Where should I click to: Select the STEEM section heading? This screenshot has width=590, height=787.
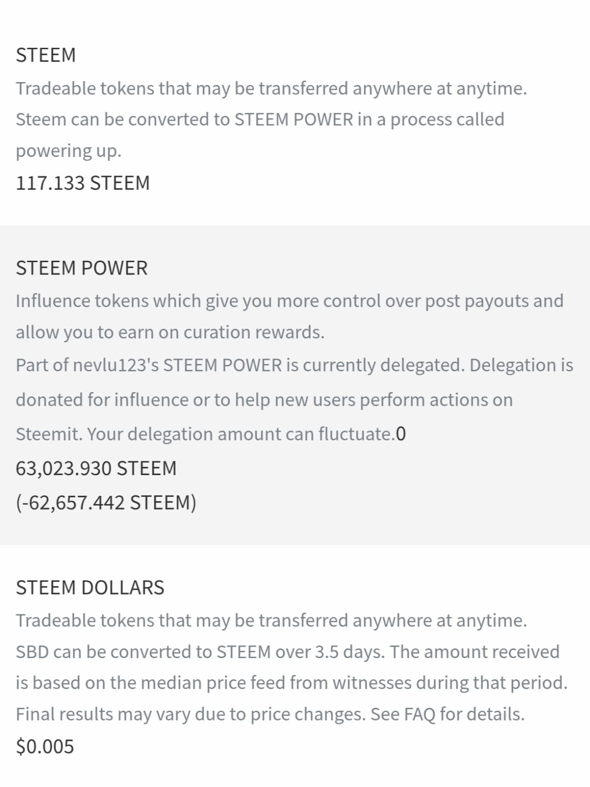click(x=46, y=55)
